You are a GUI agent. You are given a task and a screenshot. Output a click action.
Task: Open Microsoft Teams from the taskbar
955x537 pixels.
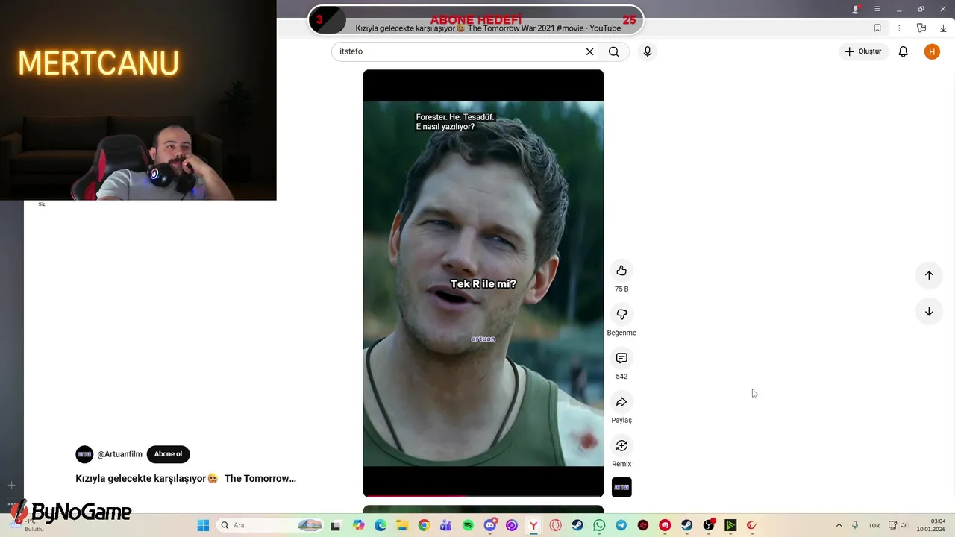coord(446,525)
